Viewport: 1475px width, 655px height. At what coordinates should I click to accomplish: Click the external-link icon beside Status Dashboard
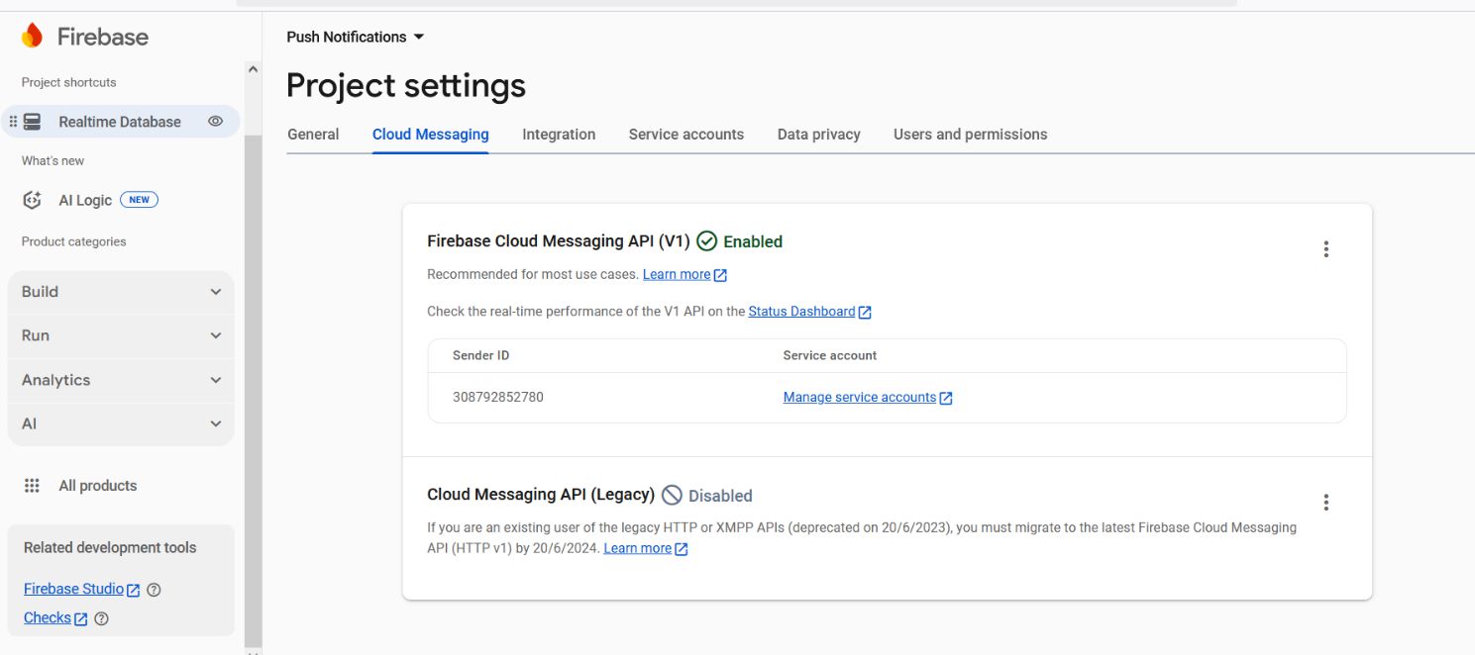pos(865,313)
